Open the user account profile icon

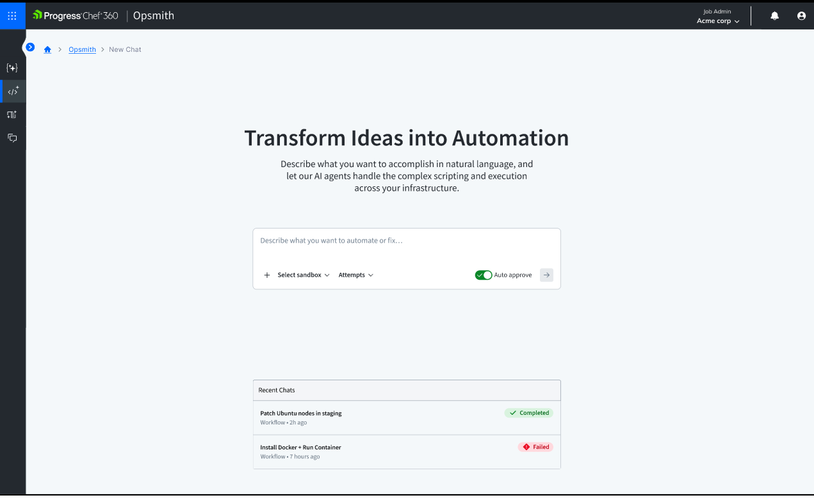point(801,16)
